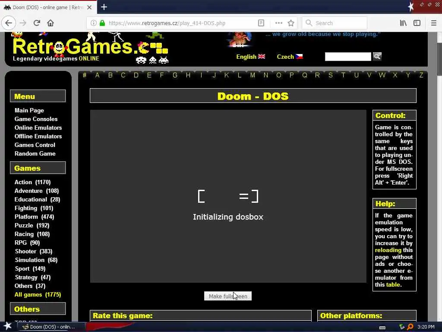Go to Main Page in Menu
This screenshot has height=332, width=442.
[x=29, y=110]
